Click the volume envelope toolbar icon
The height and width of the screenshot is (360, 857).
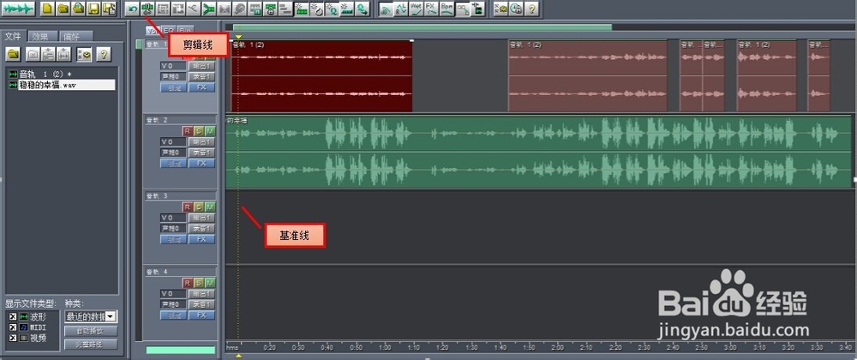pos(387,9)
